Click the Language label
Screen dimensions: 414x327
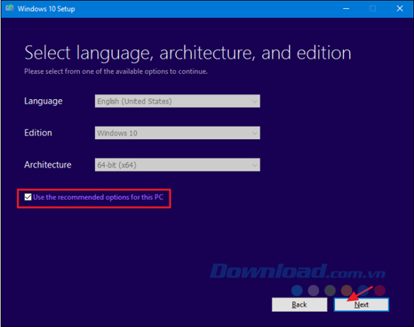tap(44, 101)
